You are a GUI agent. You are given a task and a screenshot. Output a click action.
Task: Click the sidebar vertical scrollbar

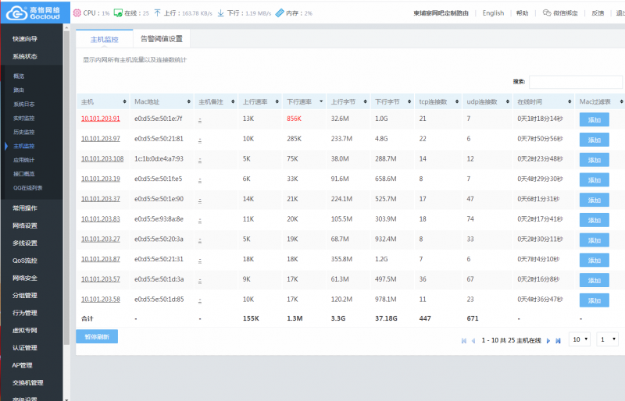[x=66, y=187]
